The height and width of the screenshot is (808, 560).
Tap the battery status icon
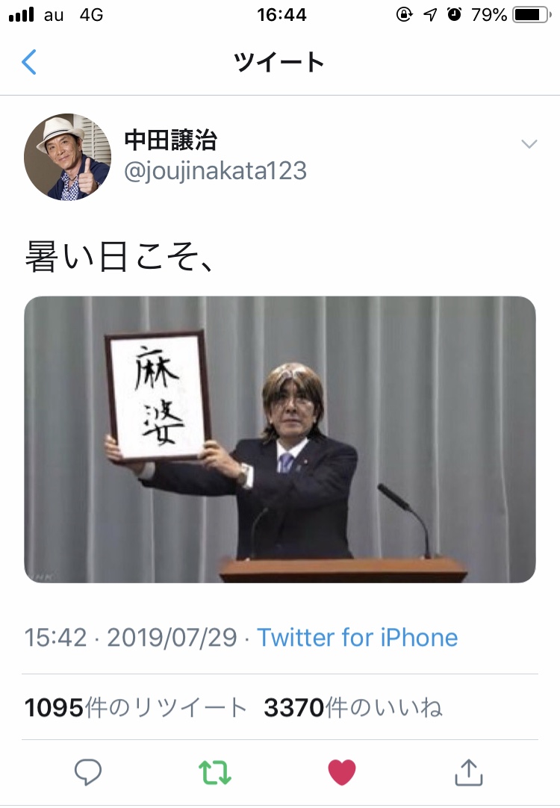532,14
